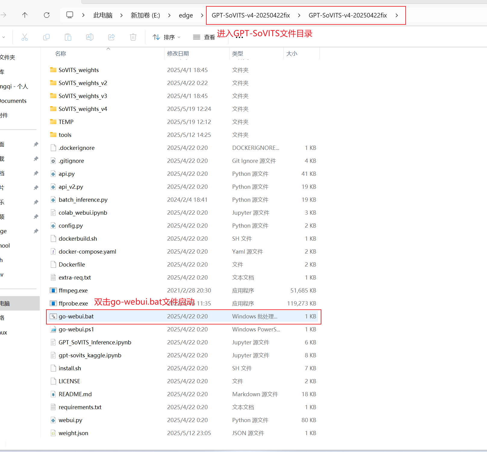Expand chevron after 新加卷 (E:) in path

coord(169,15)
